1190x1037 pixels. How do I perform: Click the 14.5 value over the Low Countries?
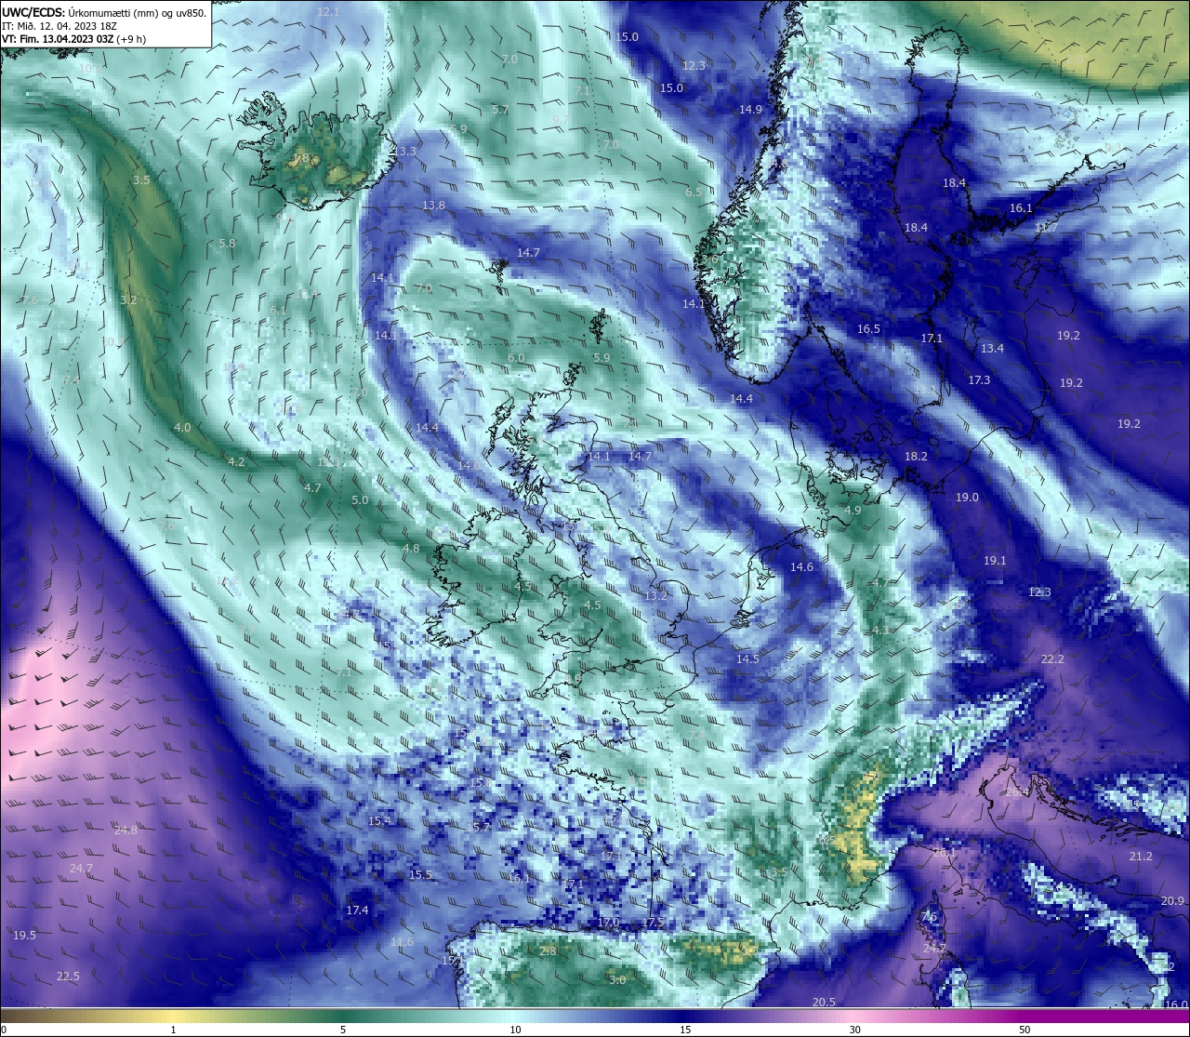click(747, 658)
